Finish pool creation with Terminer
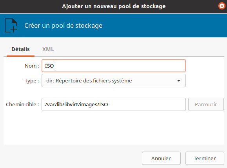This screenshot has height=168, width=227. click(x=205, y=158)
